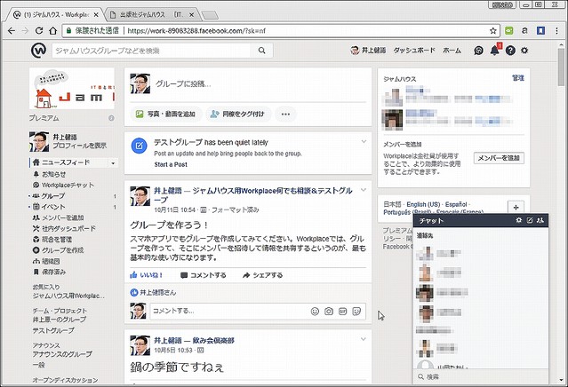The height and width of the screenshot is (387, 568).
Task: Click シェアする on the post
Action: coord(262,275)
